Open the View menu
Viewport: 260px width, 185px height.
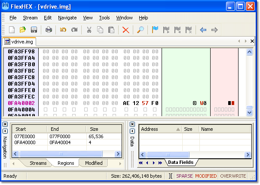[x=88, y=18]
